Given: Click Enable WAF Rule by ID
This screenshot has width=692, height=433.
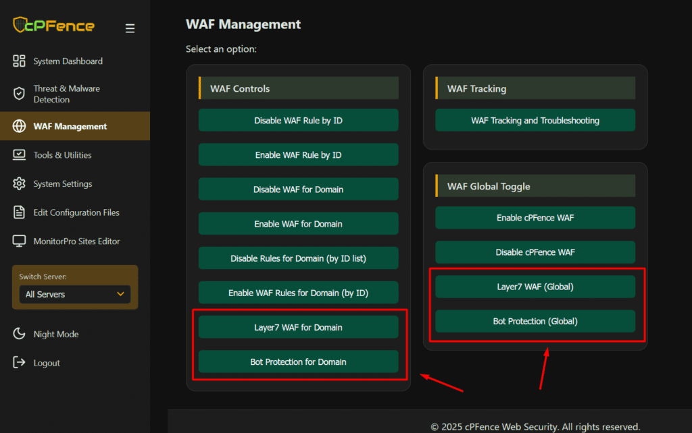Looking at the screenshot, I should pyautogui.click(x=298, y=154).
